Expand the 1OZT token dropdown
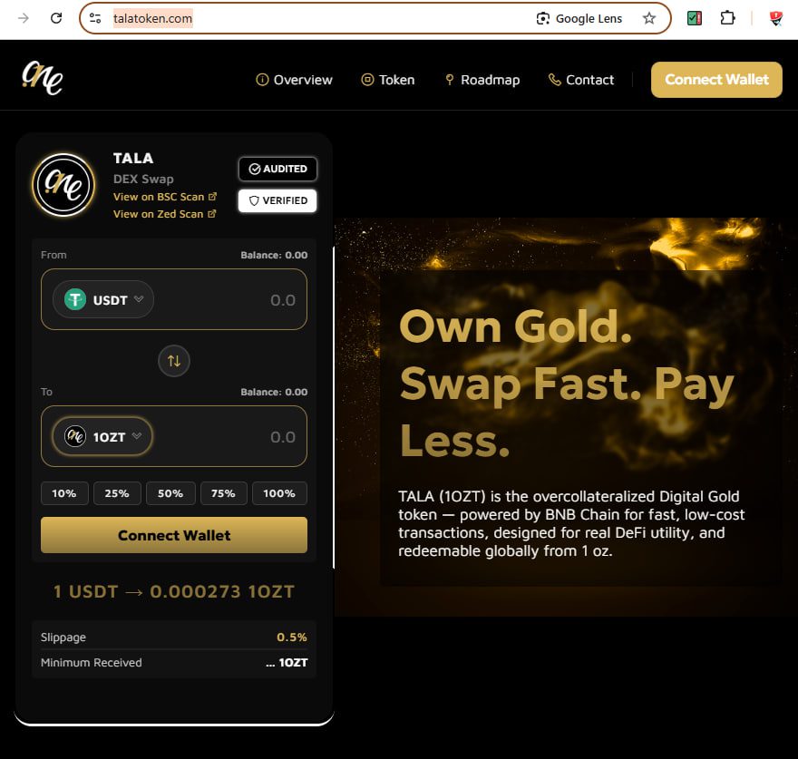The image size is (798, 759). 102,436
